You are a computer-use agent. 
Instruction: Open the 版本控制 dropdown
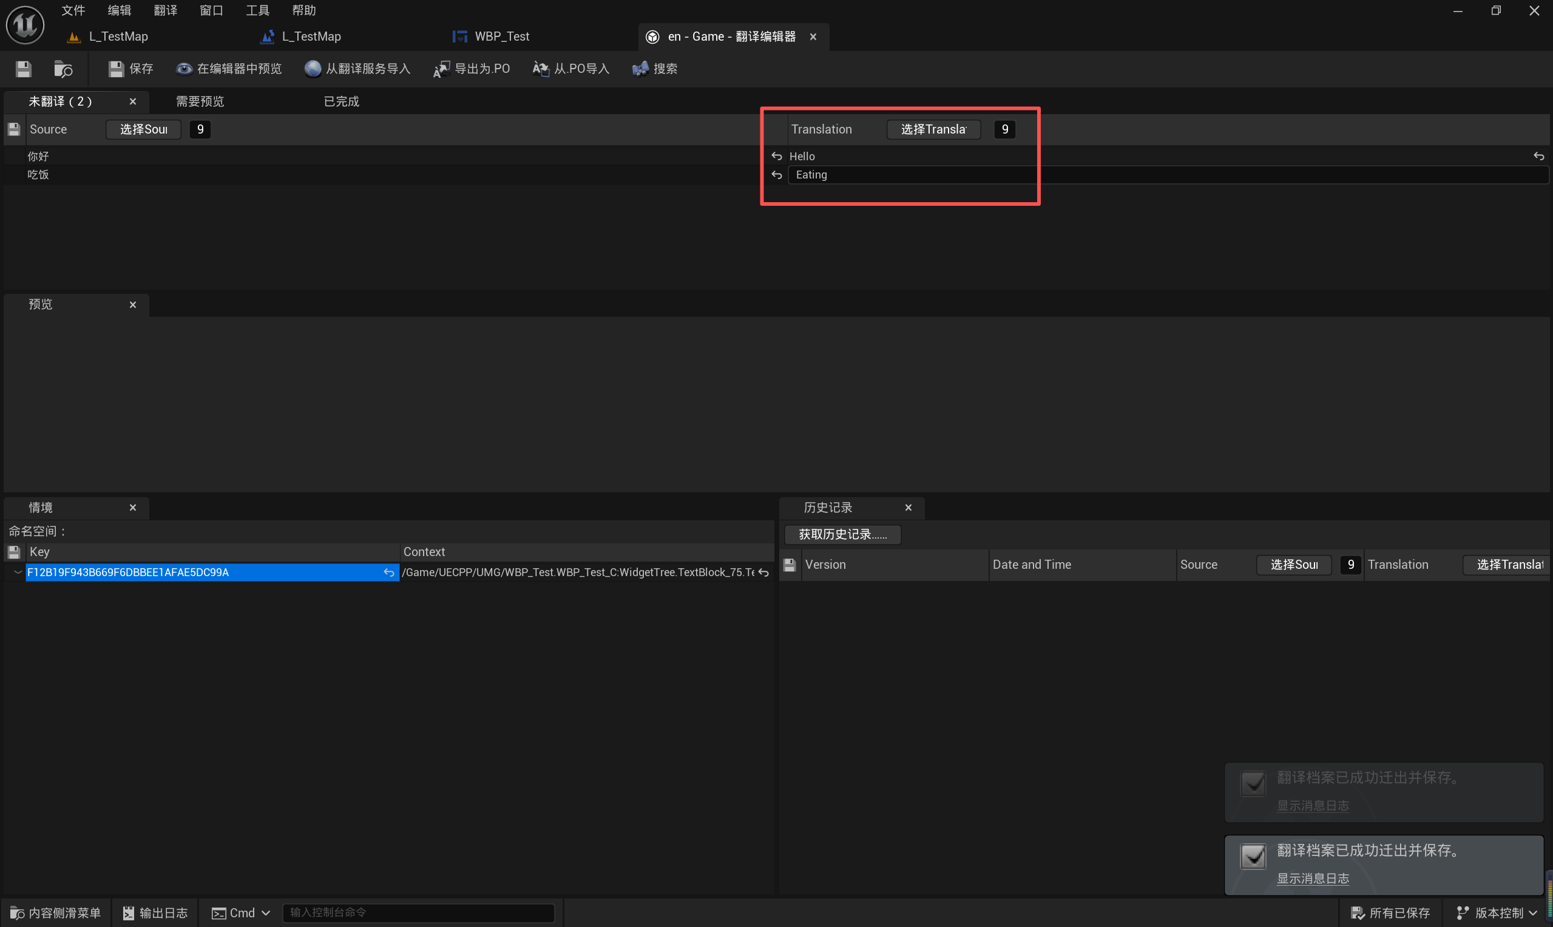(1496, 912)
